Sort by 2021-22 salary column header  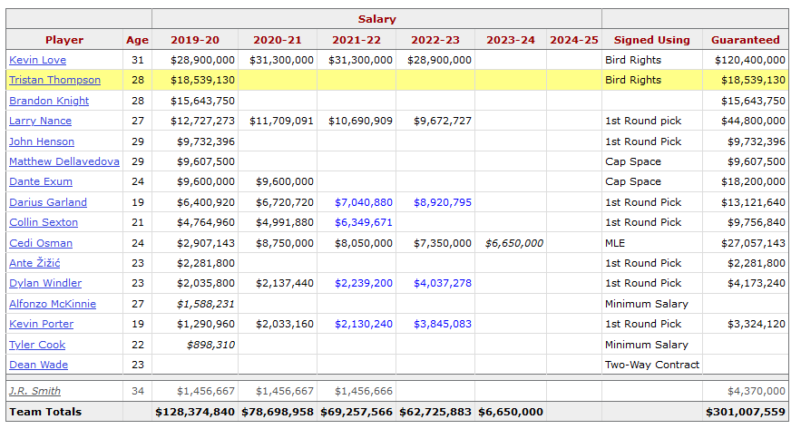357,40
